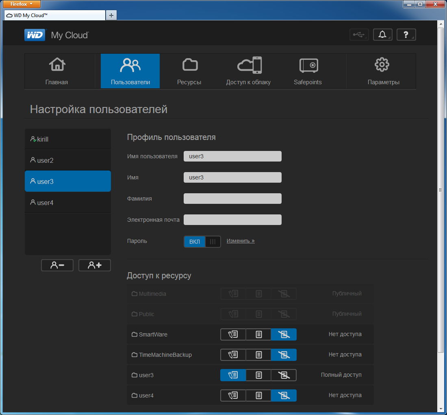
Task: Select the WD My Cloud browser tab
Action: tap(55, 15)
